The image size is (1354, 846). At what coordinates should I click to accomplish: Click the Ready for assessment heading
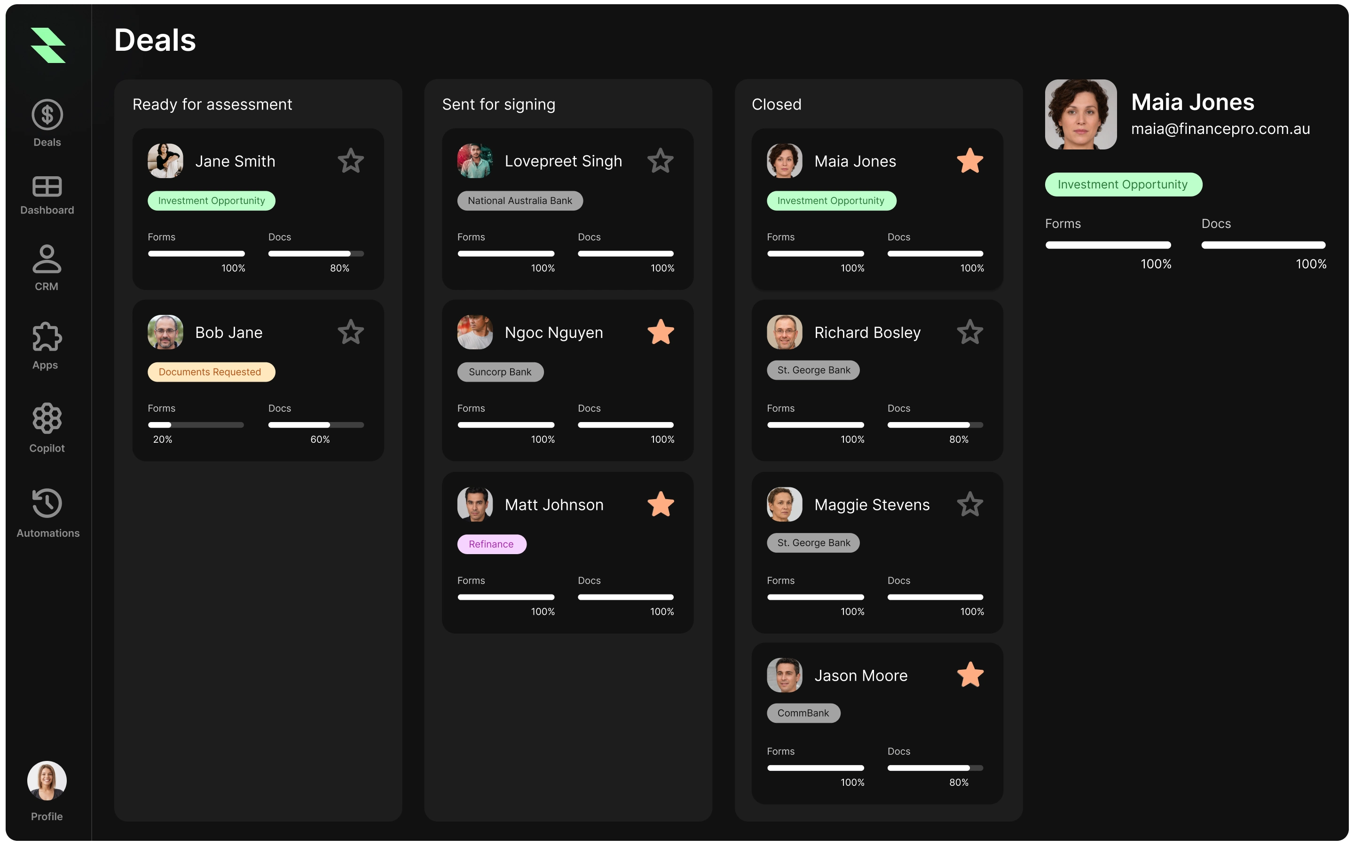point(212,105)
